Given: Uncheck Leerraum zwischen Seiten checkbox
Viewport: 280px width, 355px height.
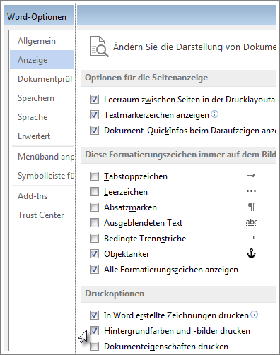Looking at the screenshot, I should tap(94, 100).
